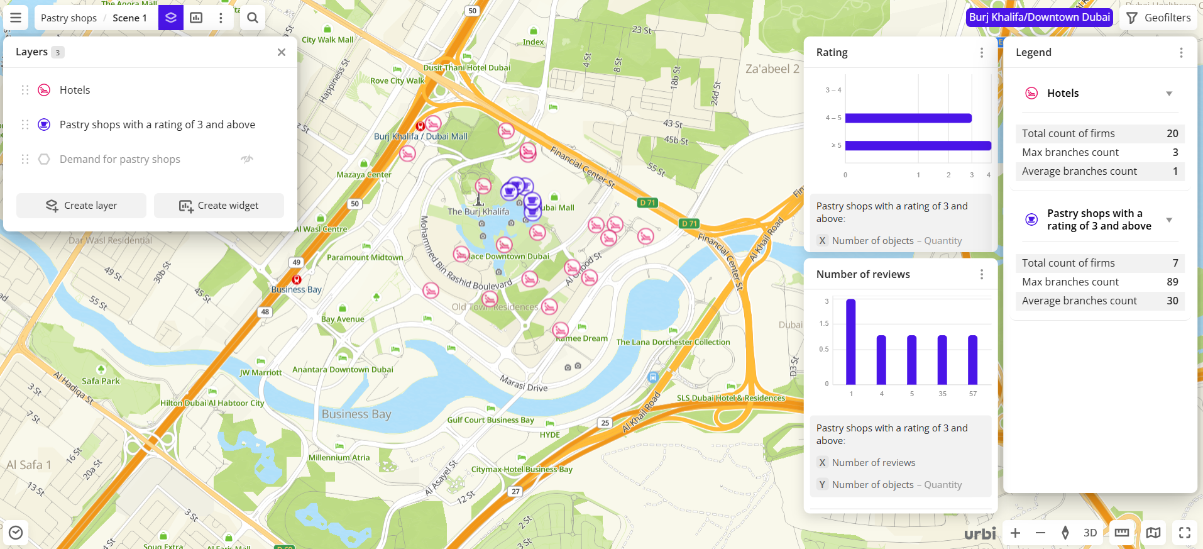Open Geofilters panel
Screen dimensions: 1203x549
point(1159,18)
